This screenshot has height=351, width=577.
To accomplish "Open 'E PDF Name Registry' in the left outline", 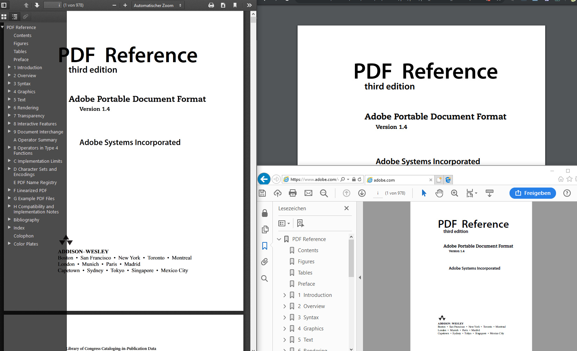I will 35,183.
